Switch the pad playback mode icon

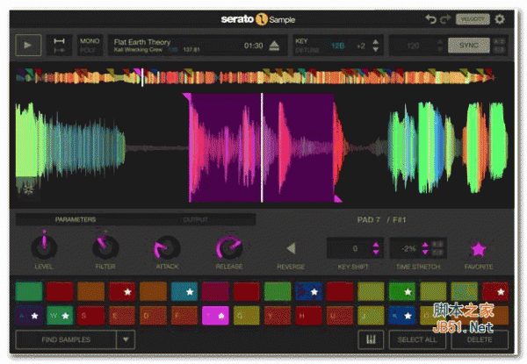tap(59, 45)
